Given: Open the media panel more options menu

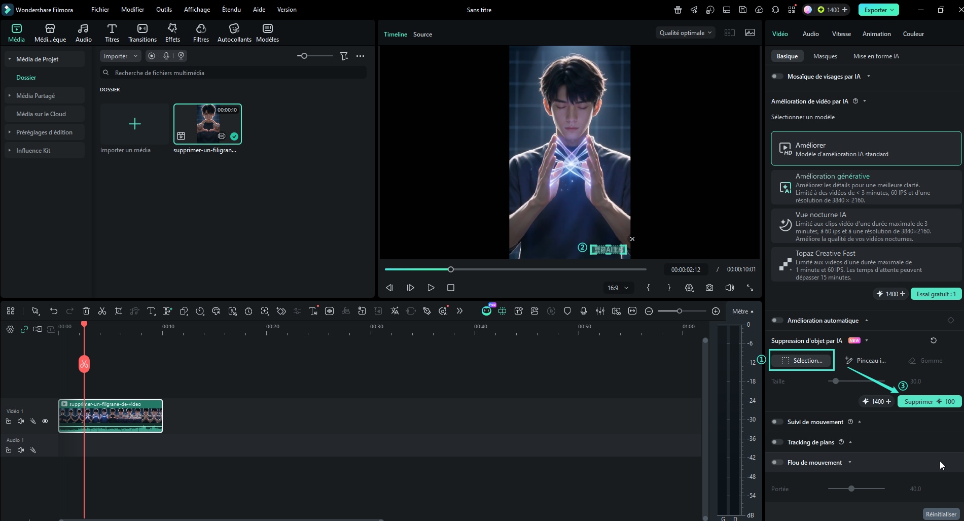Looking at the screenshot, I should (360, 56).
